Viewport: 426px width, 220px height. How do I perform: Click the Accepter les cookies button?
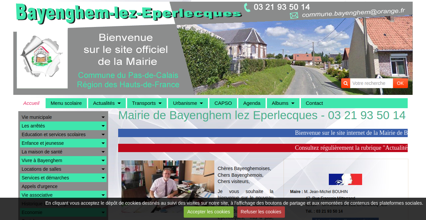209,212
